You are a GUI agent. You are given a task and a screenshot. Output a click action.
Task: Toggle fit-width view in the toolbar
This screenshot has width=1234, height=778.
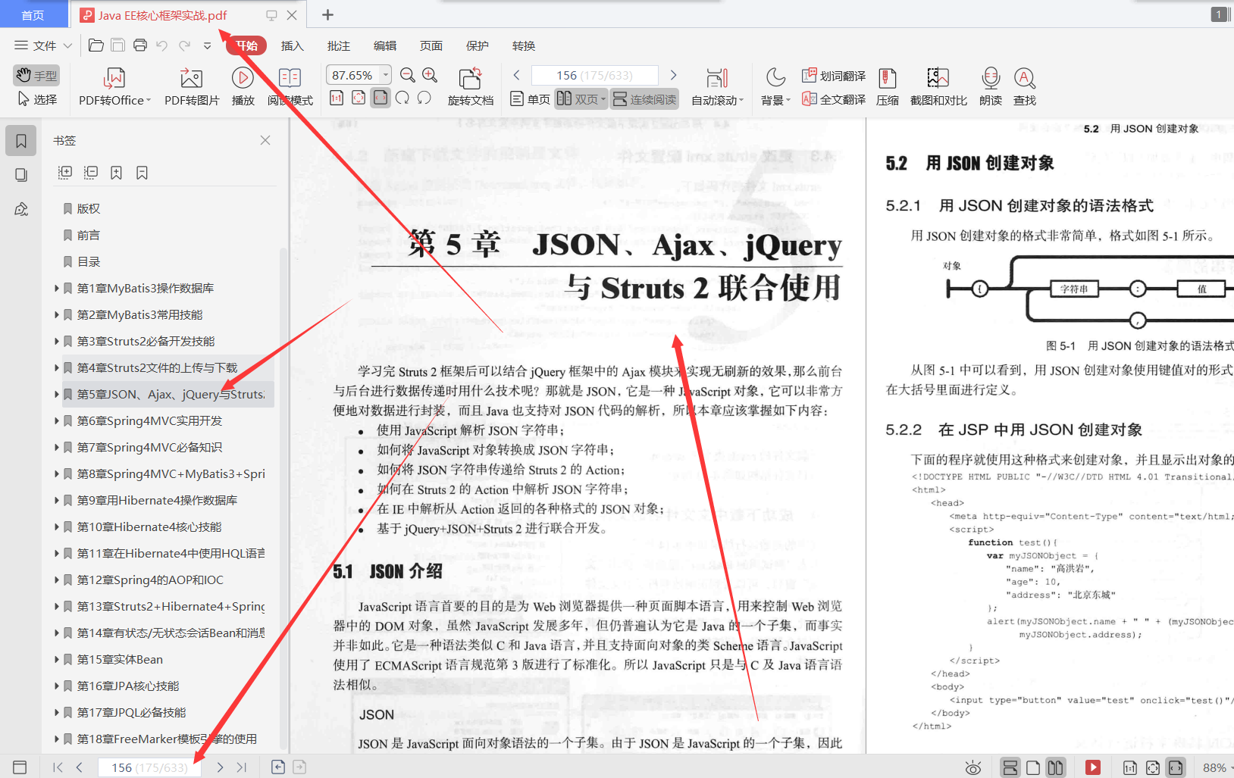click(x=381, y=98)
